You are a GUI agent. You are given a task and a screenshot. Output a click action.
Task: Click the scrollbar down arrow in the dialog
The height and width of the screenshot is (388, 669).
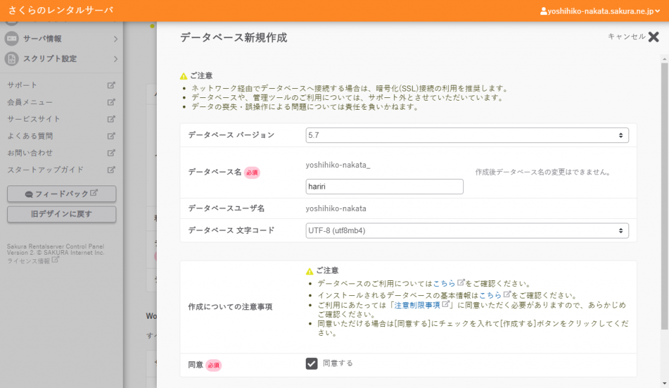tap(664, 383)
